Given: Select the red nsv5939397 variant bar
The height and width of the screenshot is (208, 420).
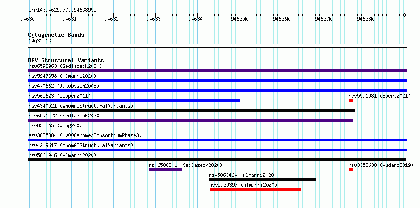Looking at the screenshot, I should pos(255,190).
